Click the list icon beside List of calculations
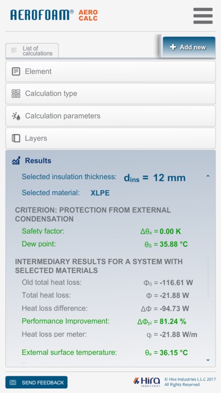The width and height of the screenshot is (221, 393). coord(14,50)
